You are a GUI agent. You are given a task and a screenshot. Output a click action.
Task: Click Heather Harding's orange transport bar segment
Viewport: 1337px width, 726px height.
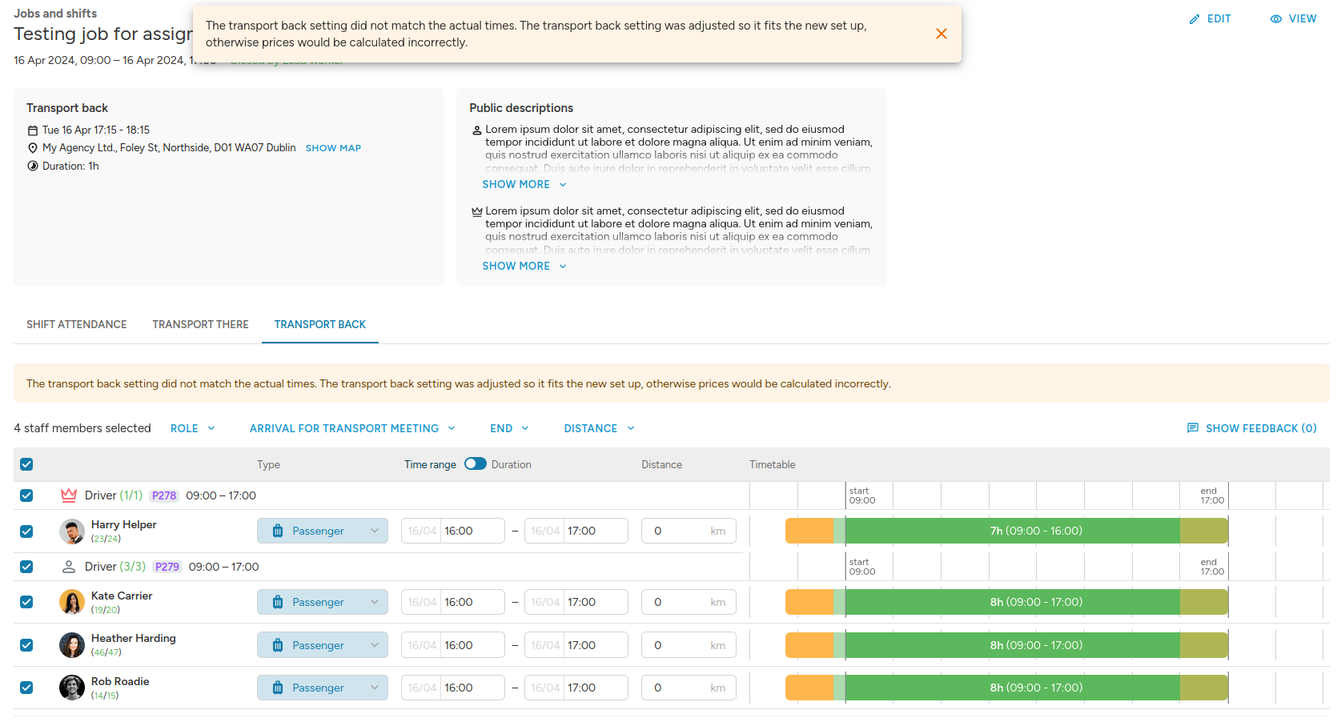(x=809, y=645)
